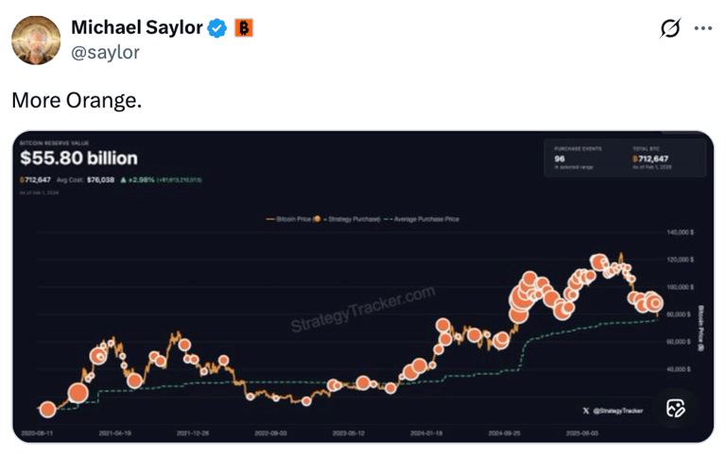The width and height of the screenshot is (726, 457).
Task: Click the orange Bitcoin affiliation badge
Action: coord(243,28)
